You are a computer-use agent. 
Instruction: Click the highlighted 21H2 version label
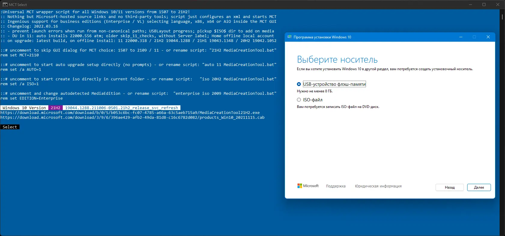click(x=56, y=108)
